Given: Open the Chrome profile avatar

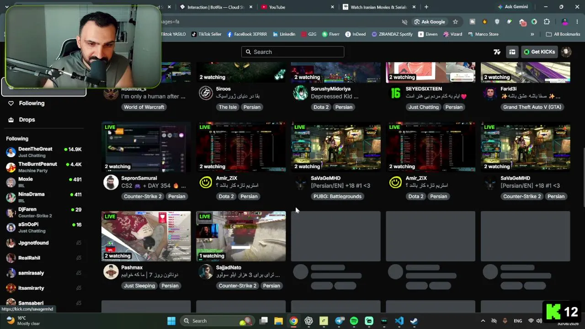Looking at the screenshot, I should point(565,21).
